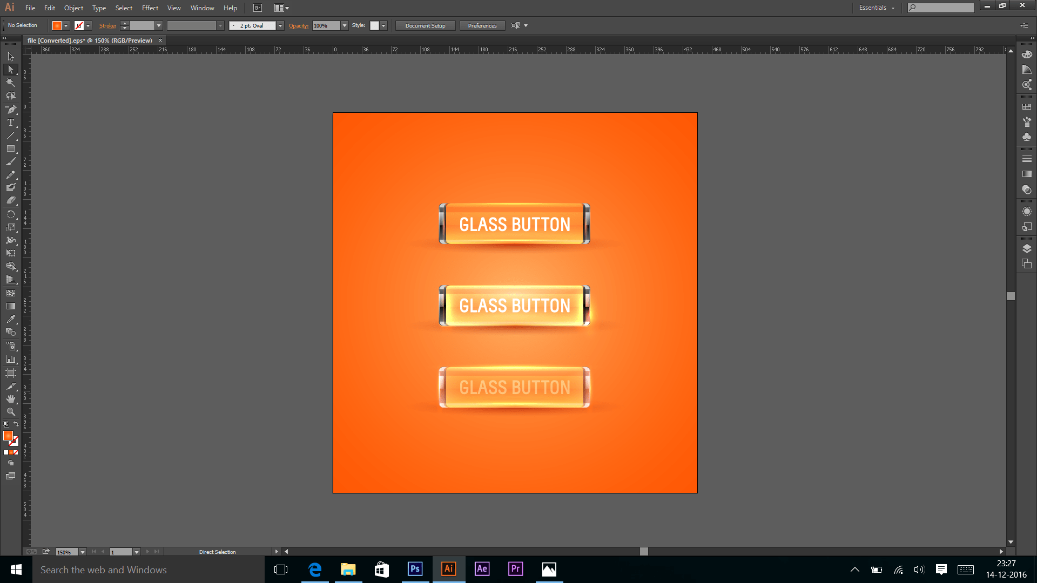The height and width of the screenshot is (583, 1037).
Task: Click the orange fill color swatch in control bar
Action: click(57, 26)
